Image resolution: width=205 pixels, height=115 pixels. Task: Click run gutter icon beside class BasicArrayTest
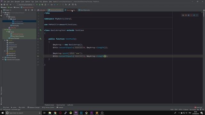[41, 30]
